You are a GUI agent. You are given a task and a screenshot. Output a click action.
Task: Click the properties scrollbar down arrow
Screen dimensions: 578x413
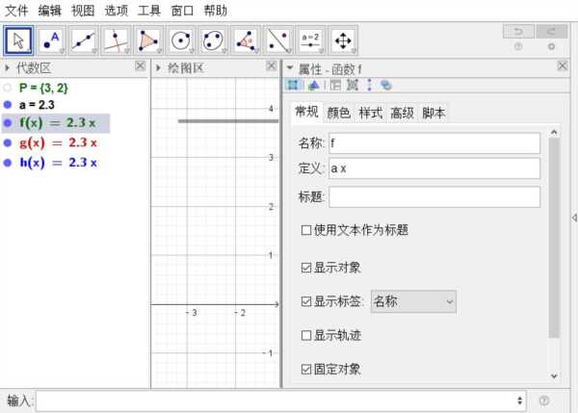click(554, 376)
